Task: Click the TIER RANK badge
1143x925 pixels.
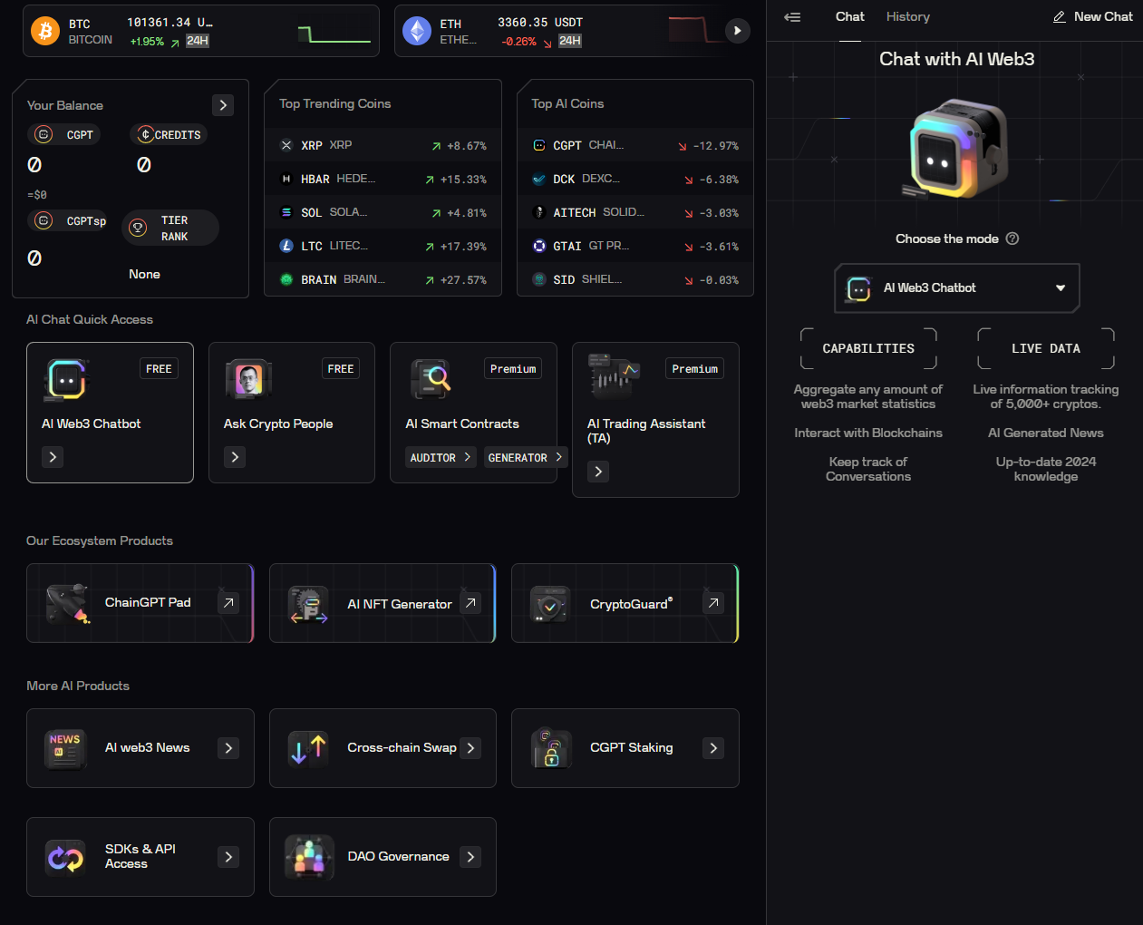Action: [x=170, y=228]
